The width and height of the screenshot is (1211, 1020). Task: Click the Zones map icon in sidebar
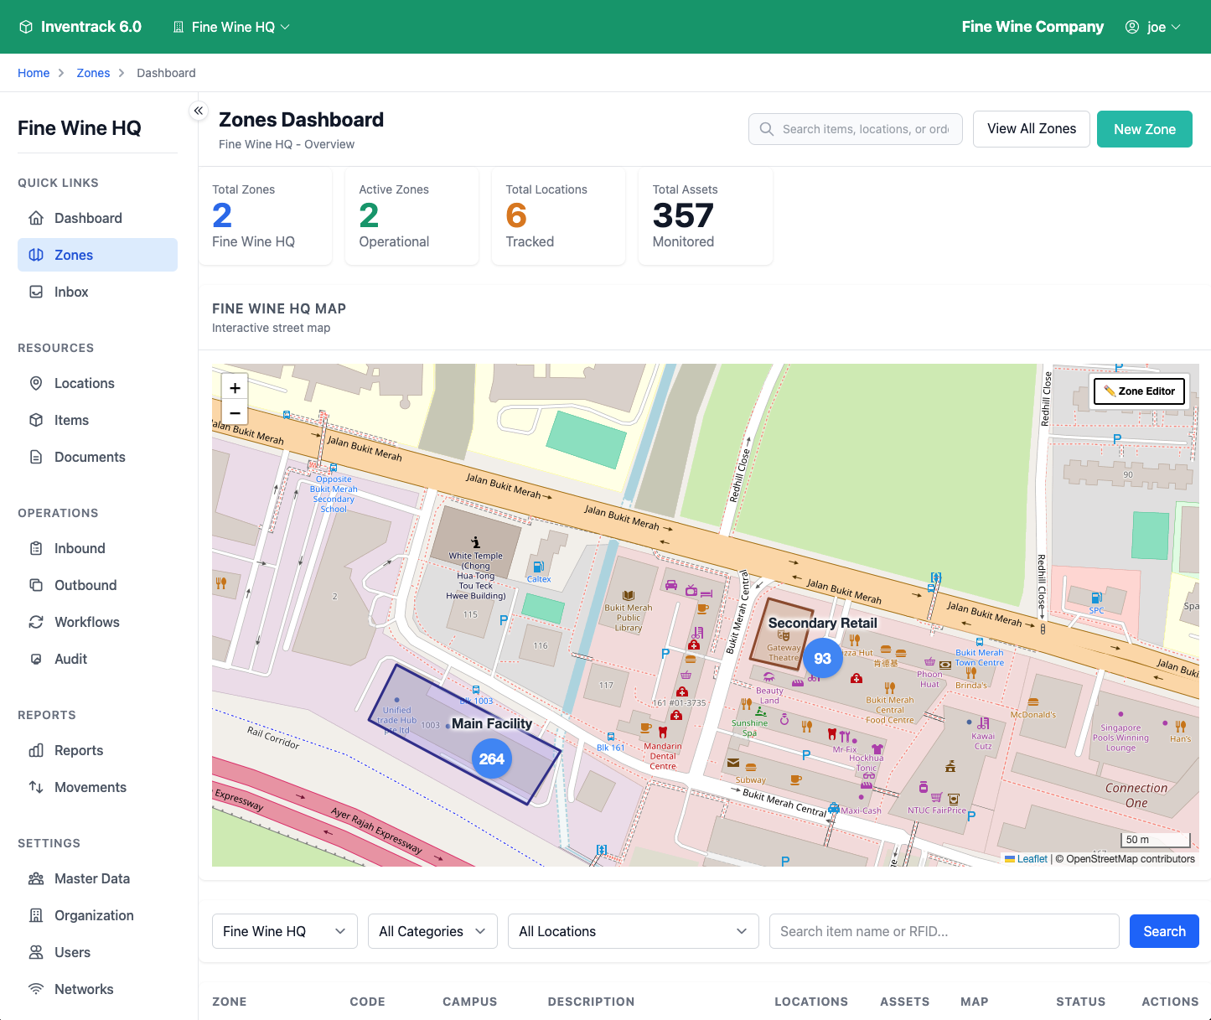(36, 255)
